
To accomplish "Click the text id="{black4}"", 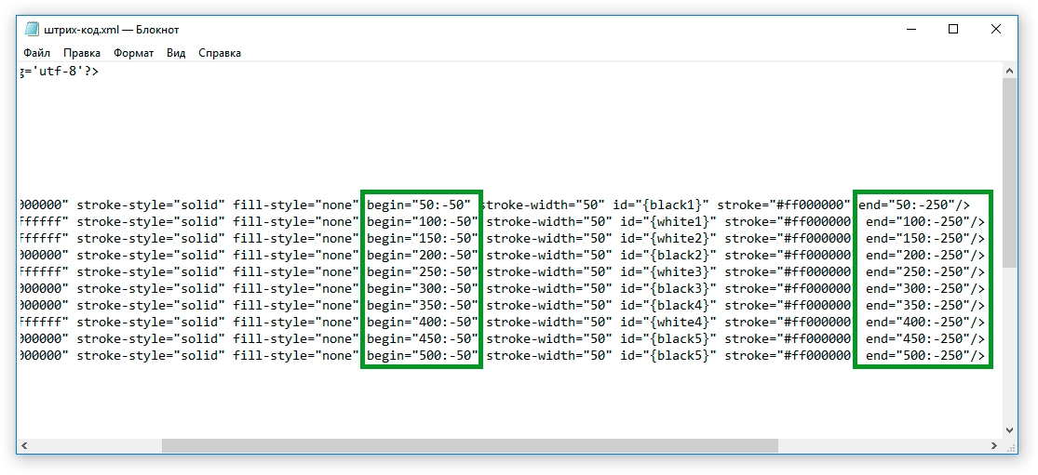I will pos(668,305).
